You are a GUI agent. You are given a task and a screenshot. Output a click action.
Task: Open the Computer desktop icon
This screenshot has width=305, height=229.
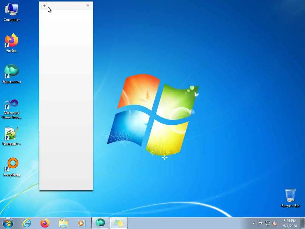point(12,12)
